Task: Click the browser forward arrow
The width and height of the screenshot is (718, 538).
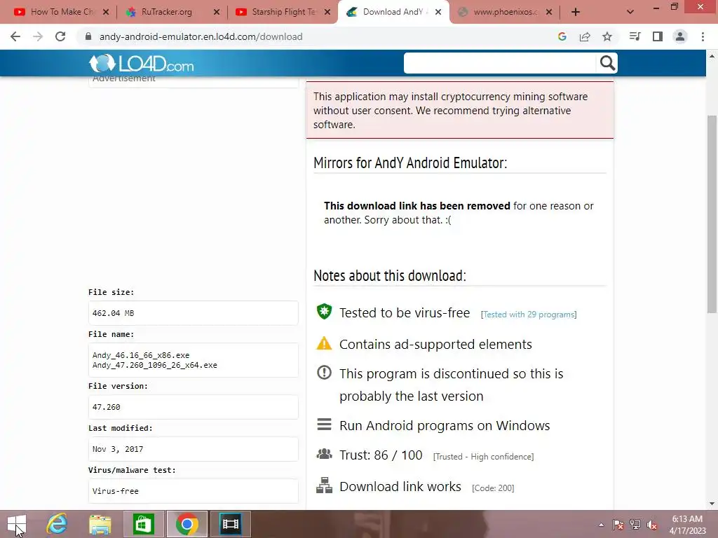Action: 38,36
